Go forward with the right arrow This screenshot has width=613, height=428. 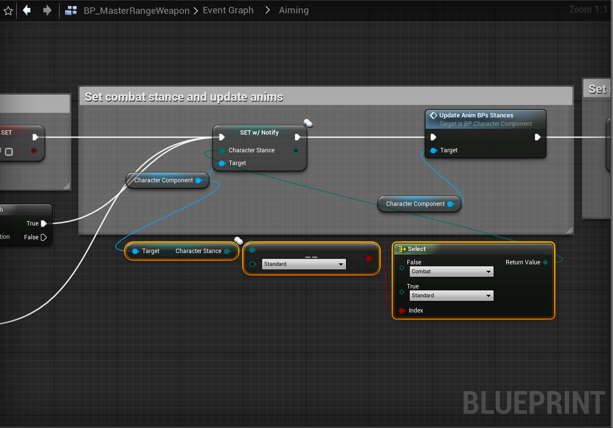coord(47,10)
